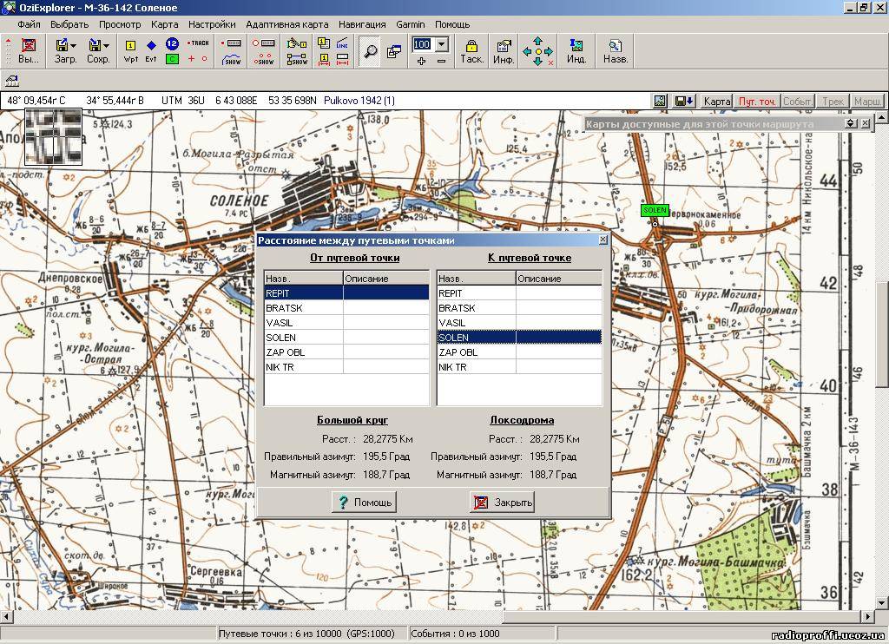Open the Garmin menu
This screenshot has width=889, height=644.
(x=411, y=24)
